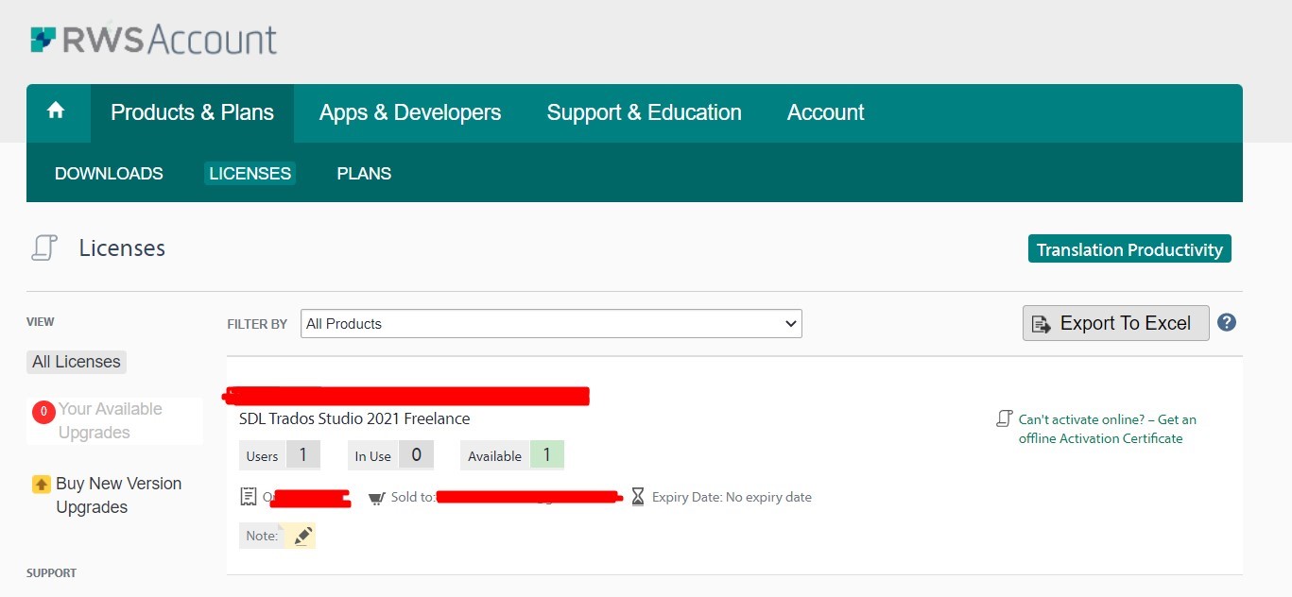Switch to the Plans tab
The image size is (1292, 597).
point(364,174)
